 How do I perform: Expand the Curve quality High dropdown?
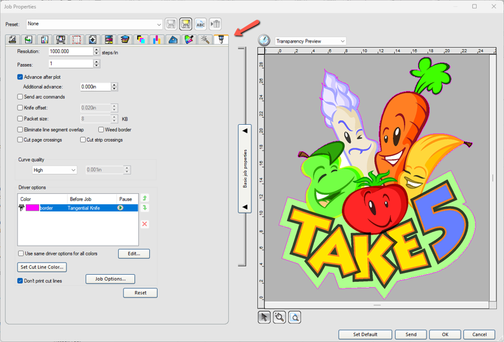tap(72, 170)
